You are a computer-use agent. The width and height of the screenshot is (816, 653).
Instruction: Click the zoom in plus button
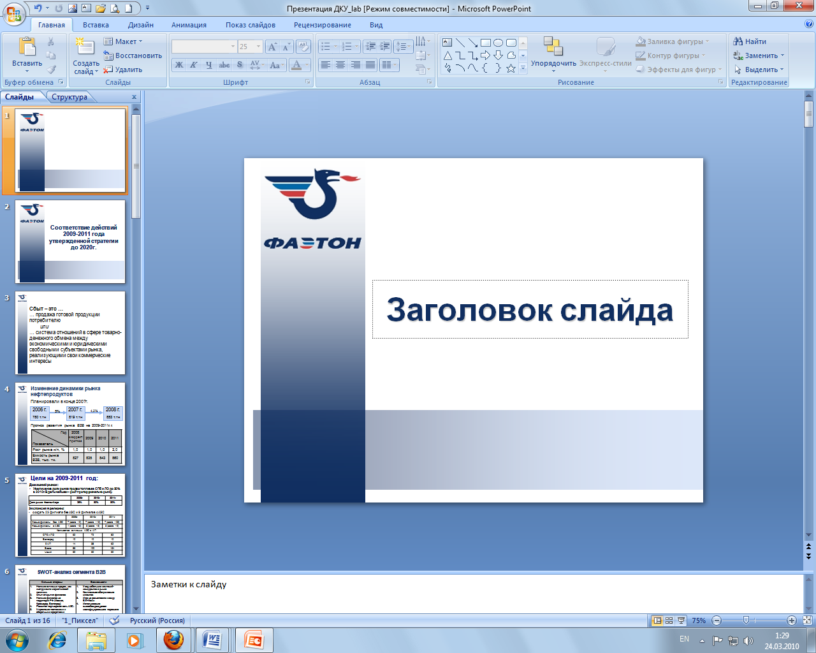tap(792, 620)
